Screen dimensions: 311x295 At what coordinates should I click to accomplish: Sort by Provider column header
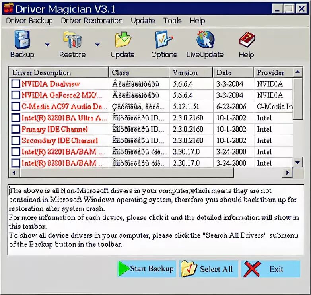pos(273,73)
